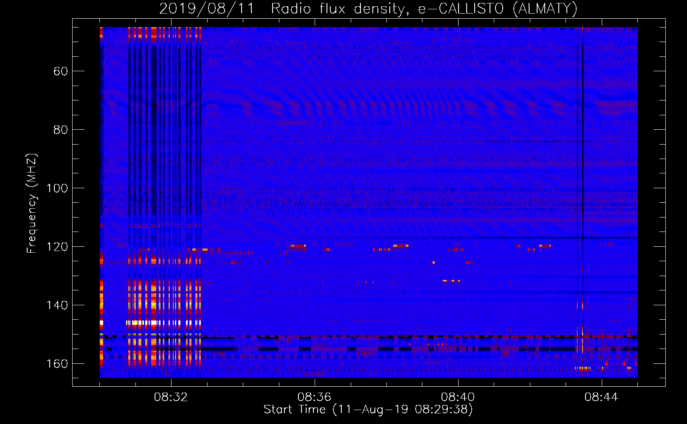Click the 08:36 time tick label

coord(314,397)
